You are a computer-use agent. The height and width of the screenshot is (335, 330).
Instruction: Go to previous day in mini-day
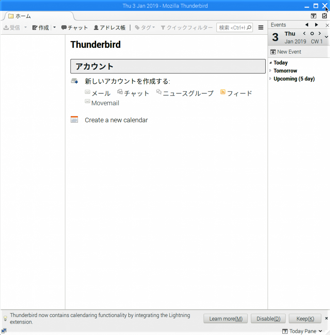[x=304, y=34]
